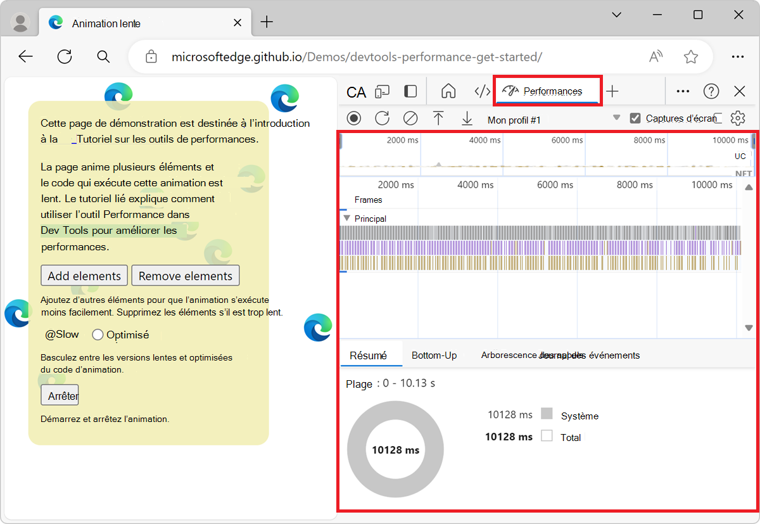Switch to the Bottom-Up tab
Image resolution: width=760 pixels, height=524 pixels.
[x=434, y=355]
